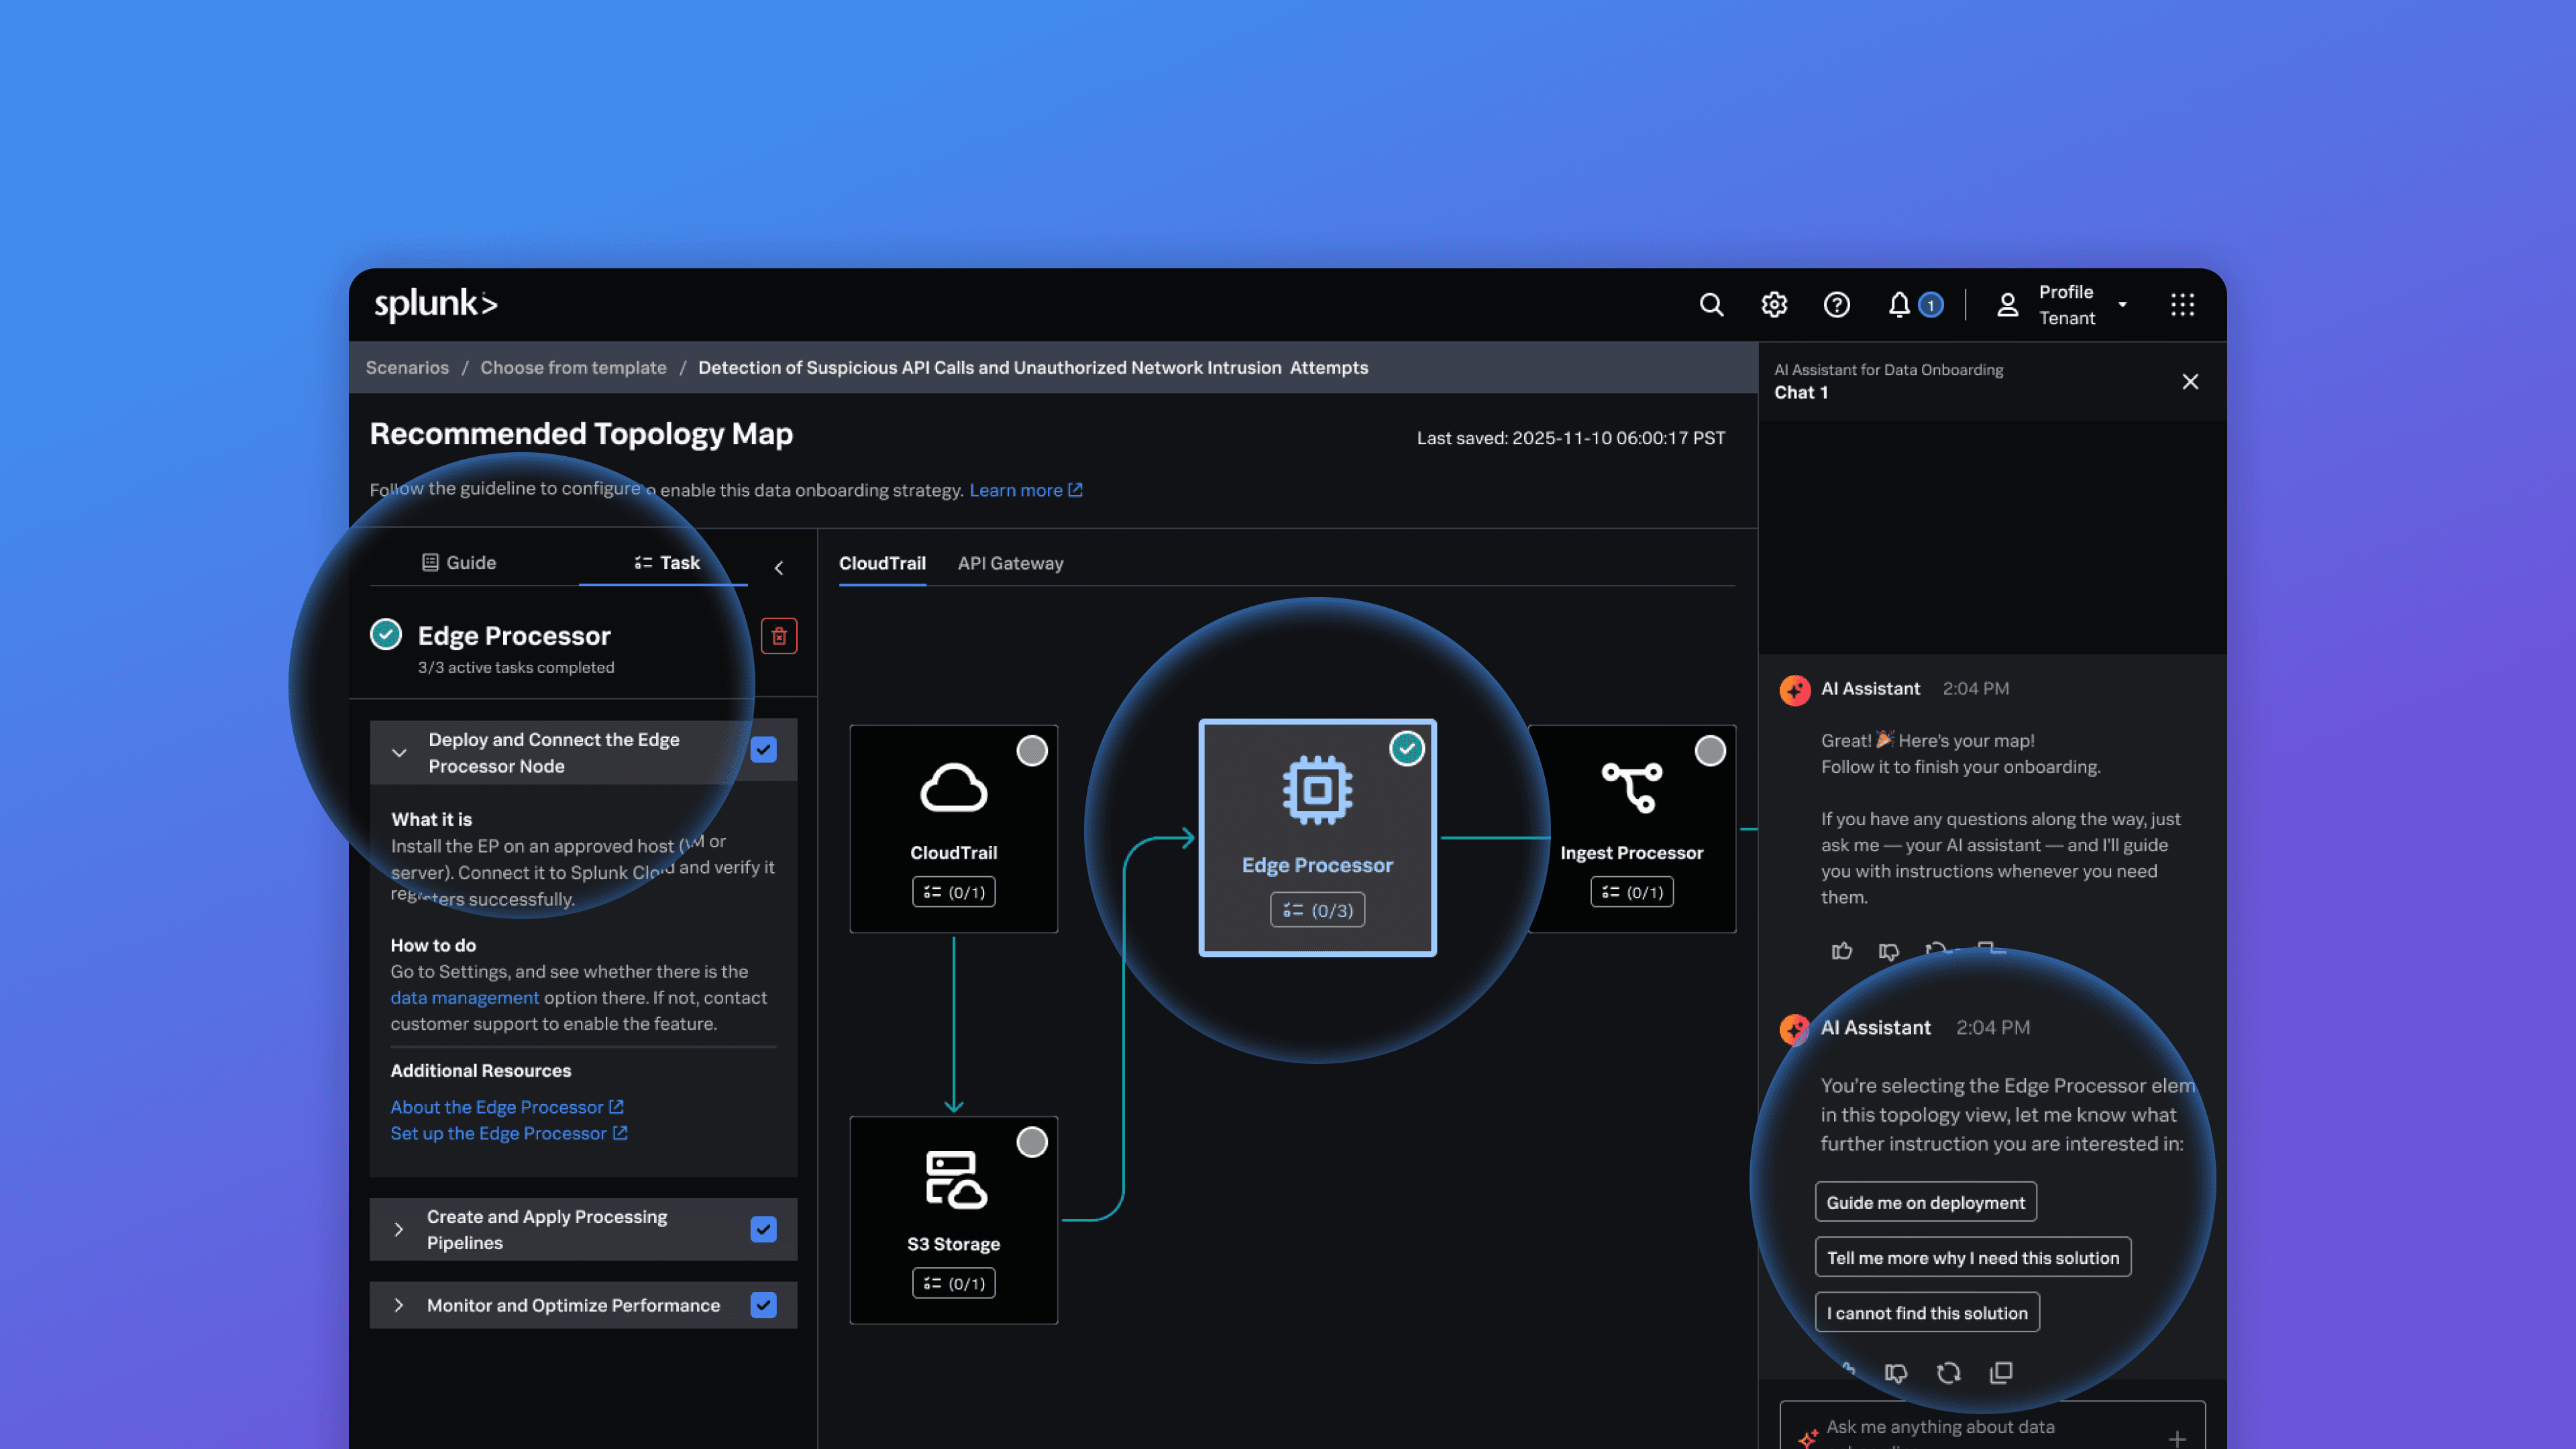Open the apps grid icon

tap(2183, 304)
